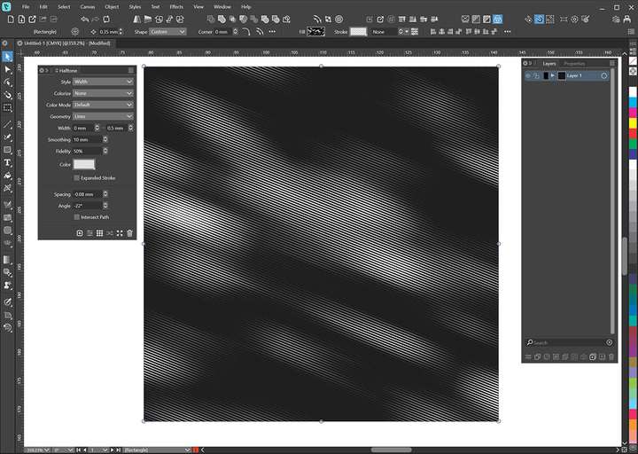Viewport: 638px width, 454px height.
Task: Open the Geometry dropdown set to Lines
Action: coord(103,116)
